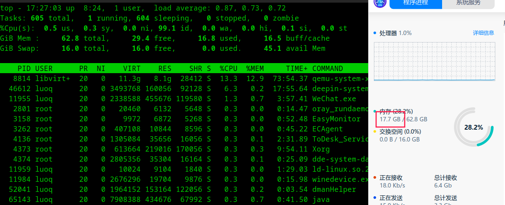Click the USER column header in top
Screen dimensions: 505x205
click(x=44, y=68)
